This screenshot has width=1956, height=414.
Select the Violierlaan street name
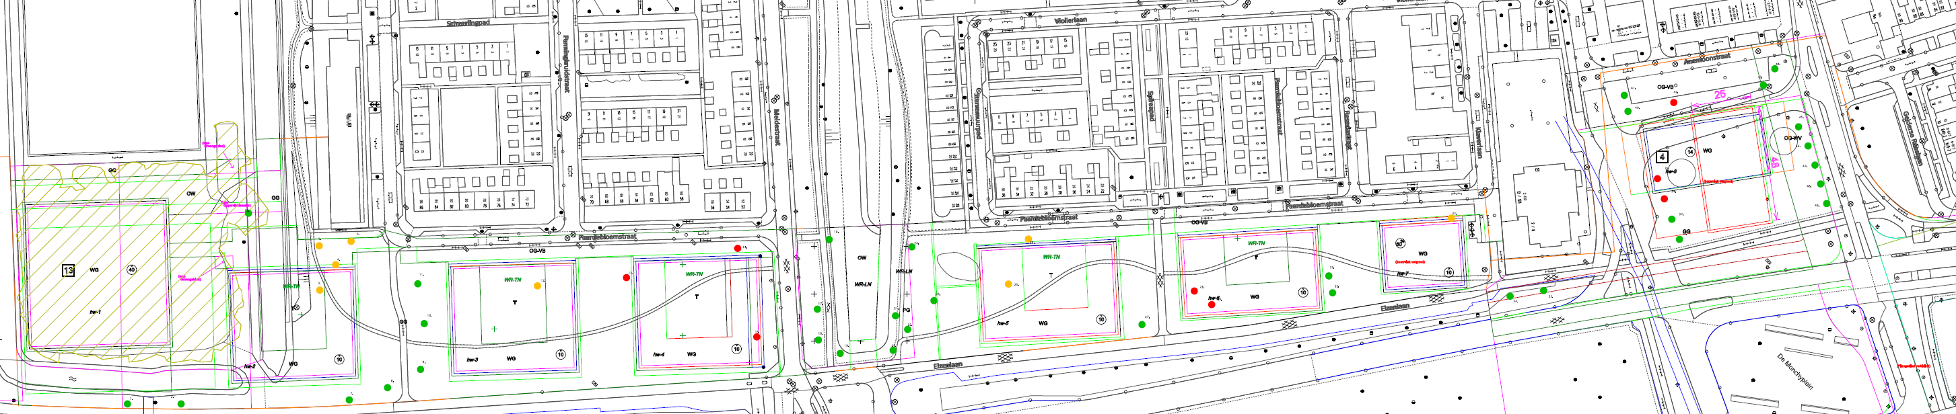coord(1071,20)
